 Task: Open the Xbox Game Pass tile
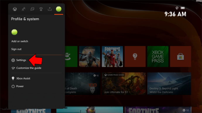click(x=158, y=57)
